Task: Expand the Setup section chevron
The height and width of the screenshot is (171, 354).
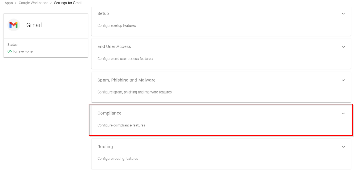Action: click(x=343, y=14)
